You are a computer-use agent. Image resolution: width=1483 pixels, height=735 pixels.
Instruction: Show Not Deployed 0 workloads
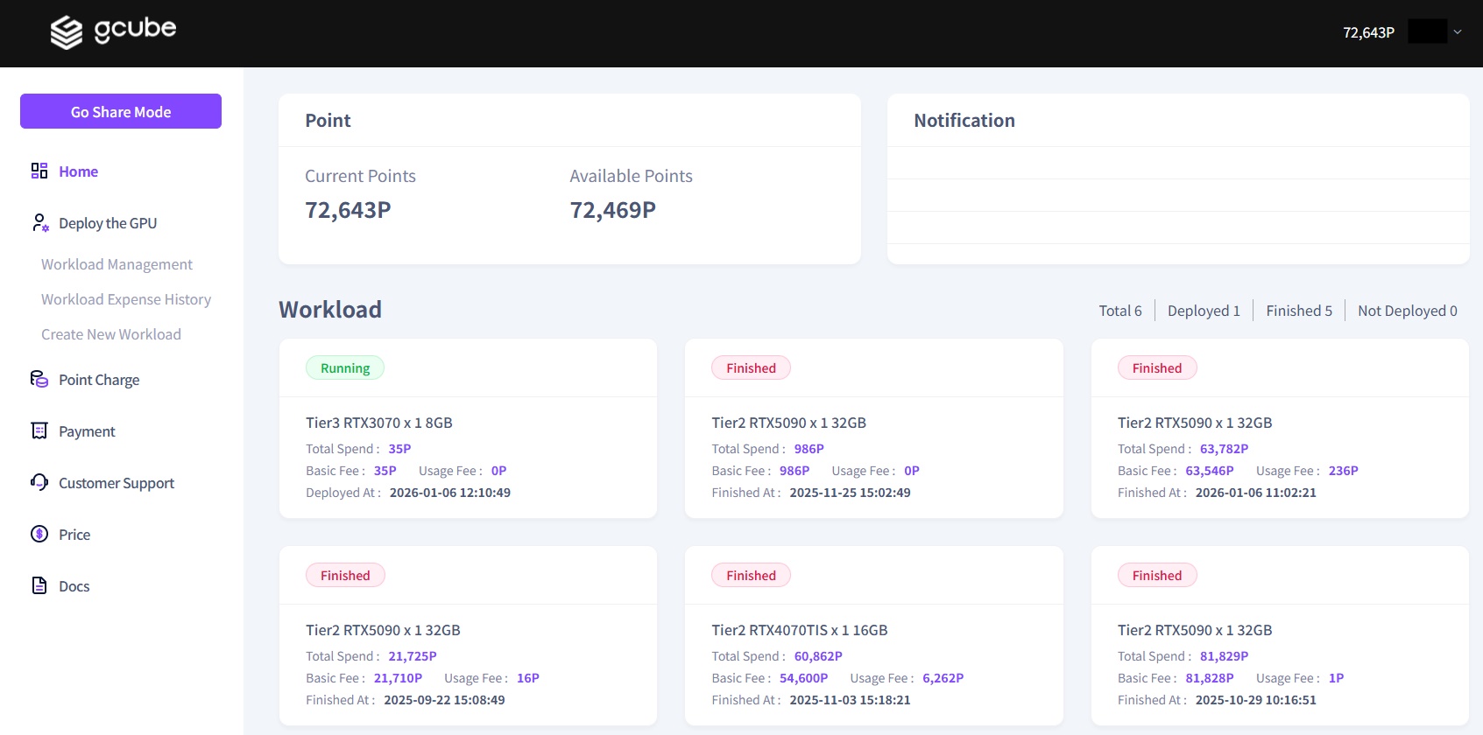tap(1407, 311)
